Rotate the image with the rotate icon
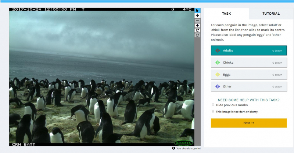Image resolution: width=294 pixels, height=153 pixels. coord(197,30)
